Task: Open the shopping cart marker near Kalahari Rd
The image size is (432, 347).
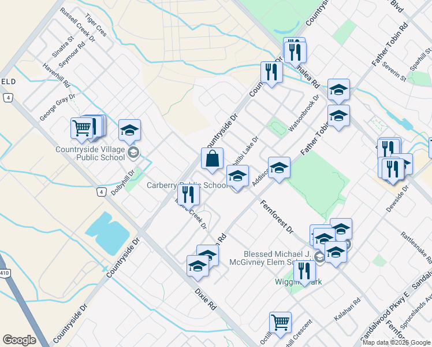Action: [x=280, y=324]
